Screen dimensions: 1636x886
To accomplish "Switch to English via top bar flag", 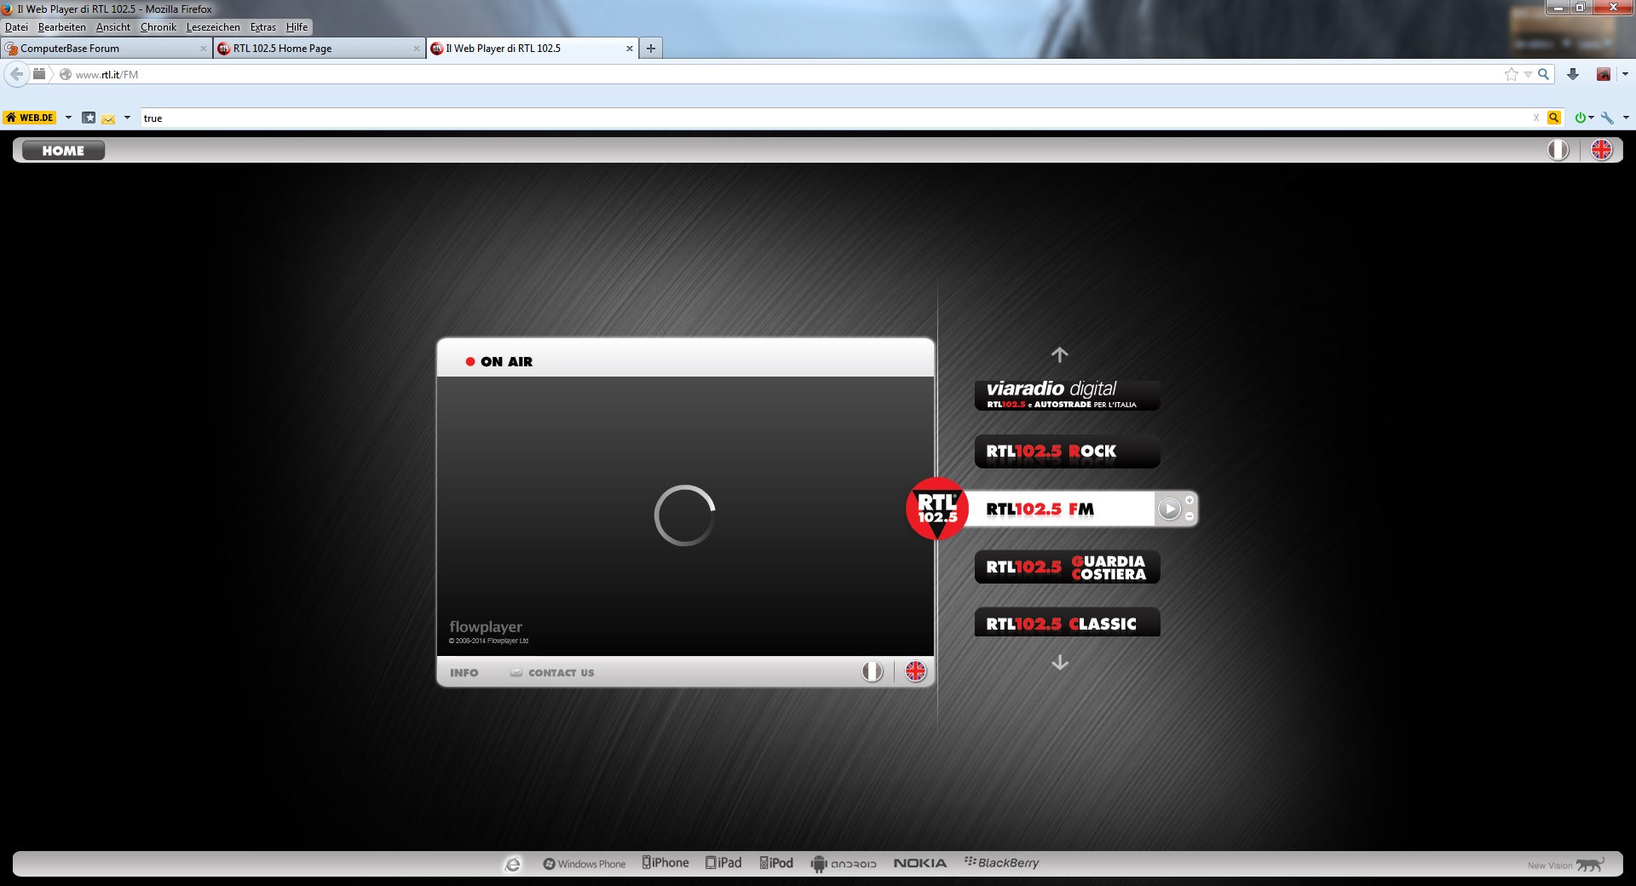I will [1602, 150].
